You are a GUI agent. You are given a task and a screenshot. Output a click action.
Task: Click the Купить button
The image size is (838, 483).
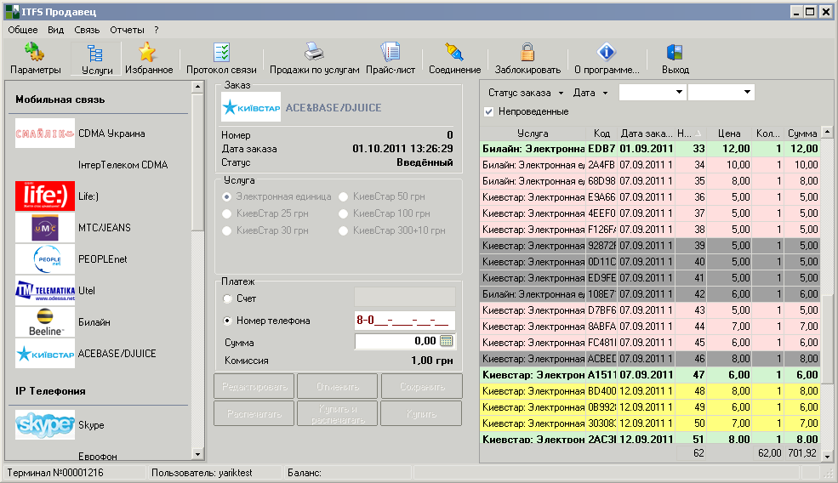422,413
